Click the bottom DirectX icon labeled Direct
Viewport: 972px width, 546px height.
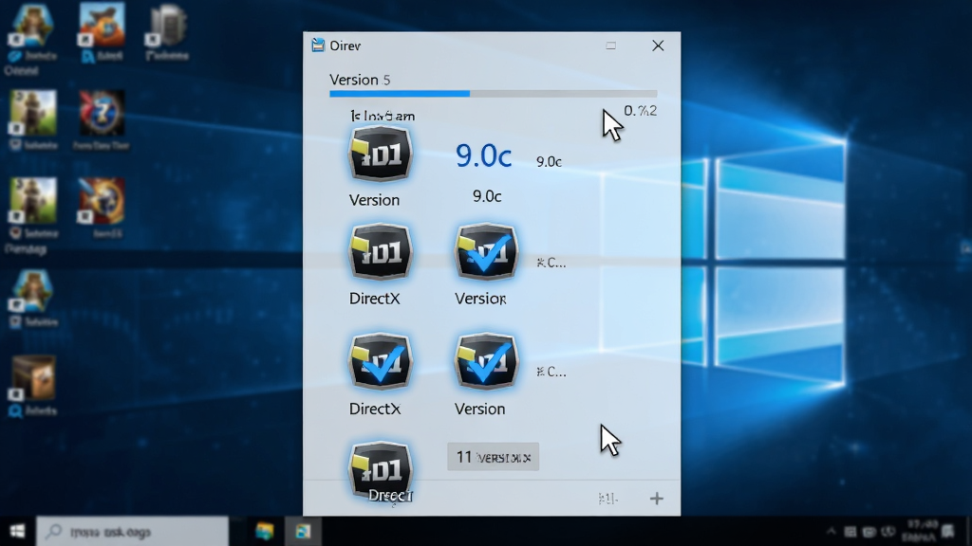tap(380, 470)
